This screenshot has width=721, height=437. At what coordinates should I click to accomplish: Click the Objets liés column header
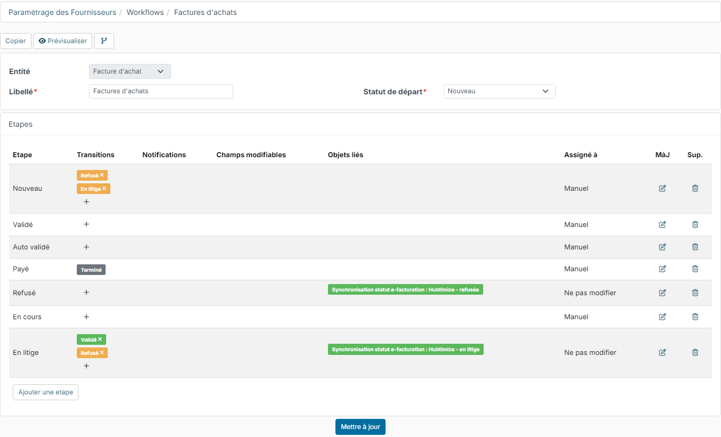(x=346, y=155)
